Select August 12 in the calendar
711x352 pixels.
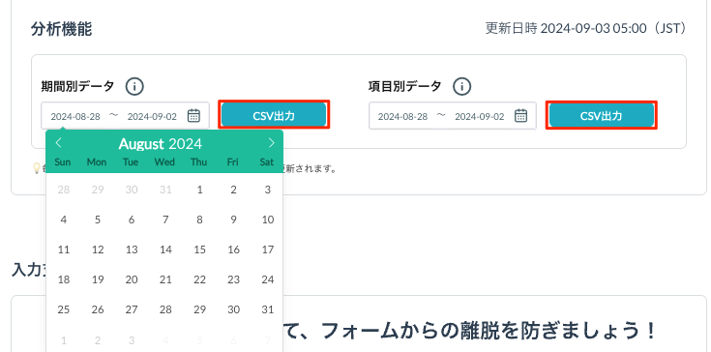pos(98,249)
